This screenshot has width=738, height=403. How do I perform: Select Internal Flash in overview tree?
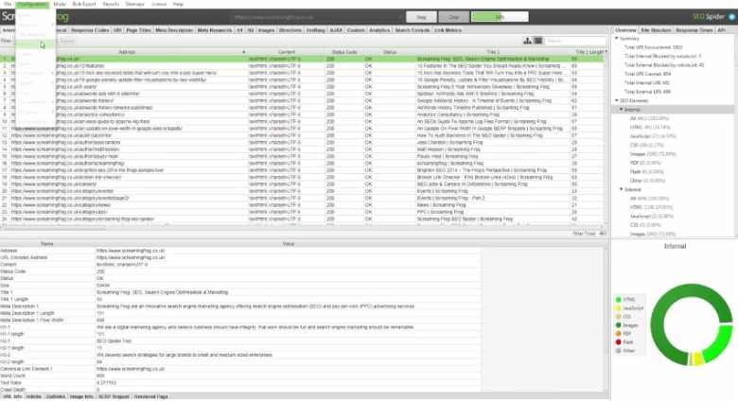[x=646, y=172]
